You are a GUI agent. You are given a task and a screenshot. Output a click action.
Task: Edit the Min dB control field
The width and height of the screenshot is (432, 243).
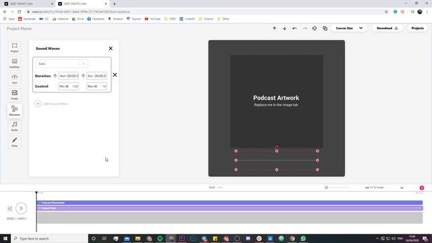pyautogui.click(x=69, y=86)
